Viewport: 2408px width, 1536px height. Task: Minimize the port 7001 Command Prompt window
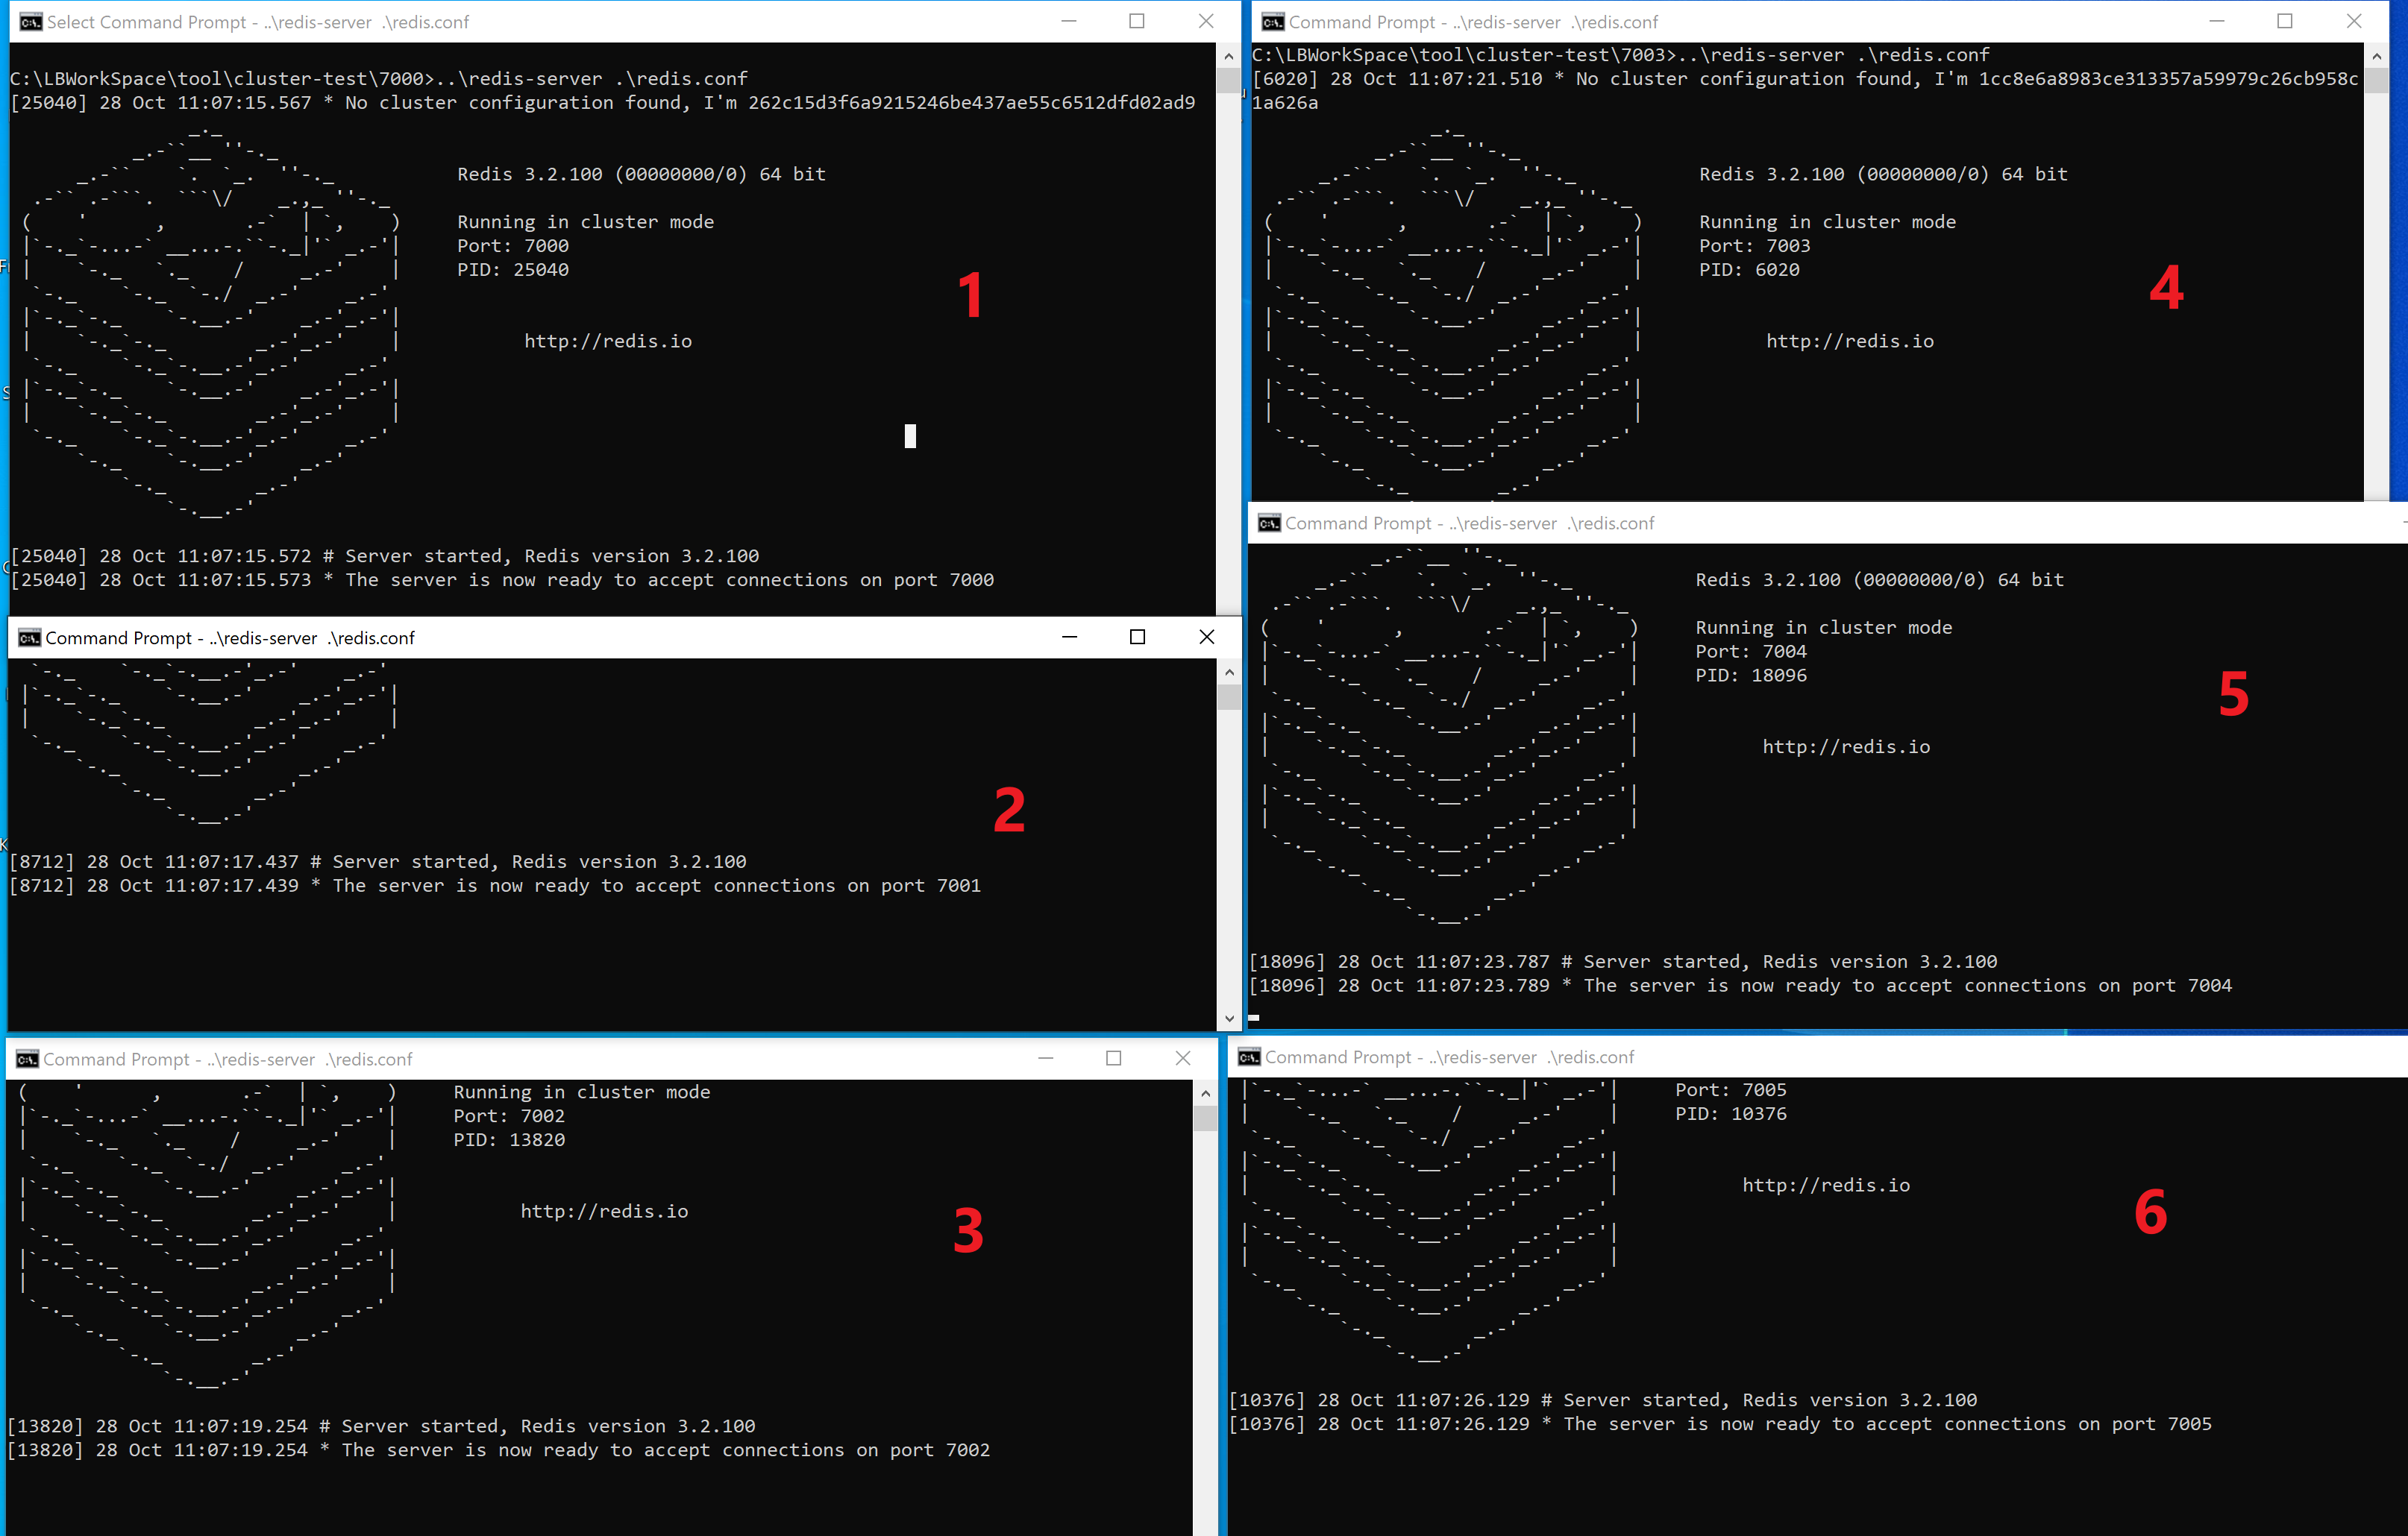coord(1069,637)
